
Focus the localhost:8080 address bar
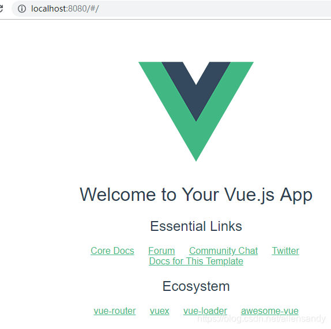click(x=171, y=9)
